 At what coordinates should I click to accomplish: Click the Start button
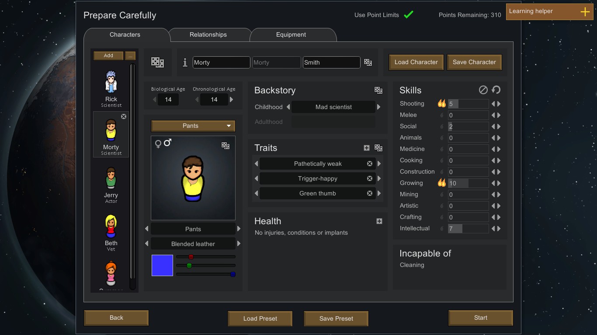coord(481,318)
